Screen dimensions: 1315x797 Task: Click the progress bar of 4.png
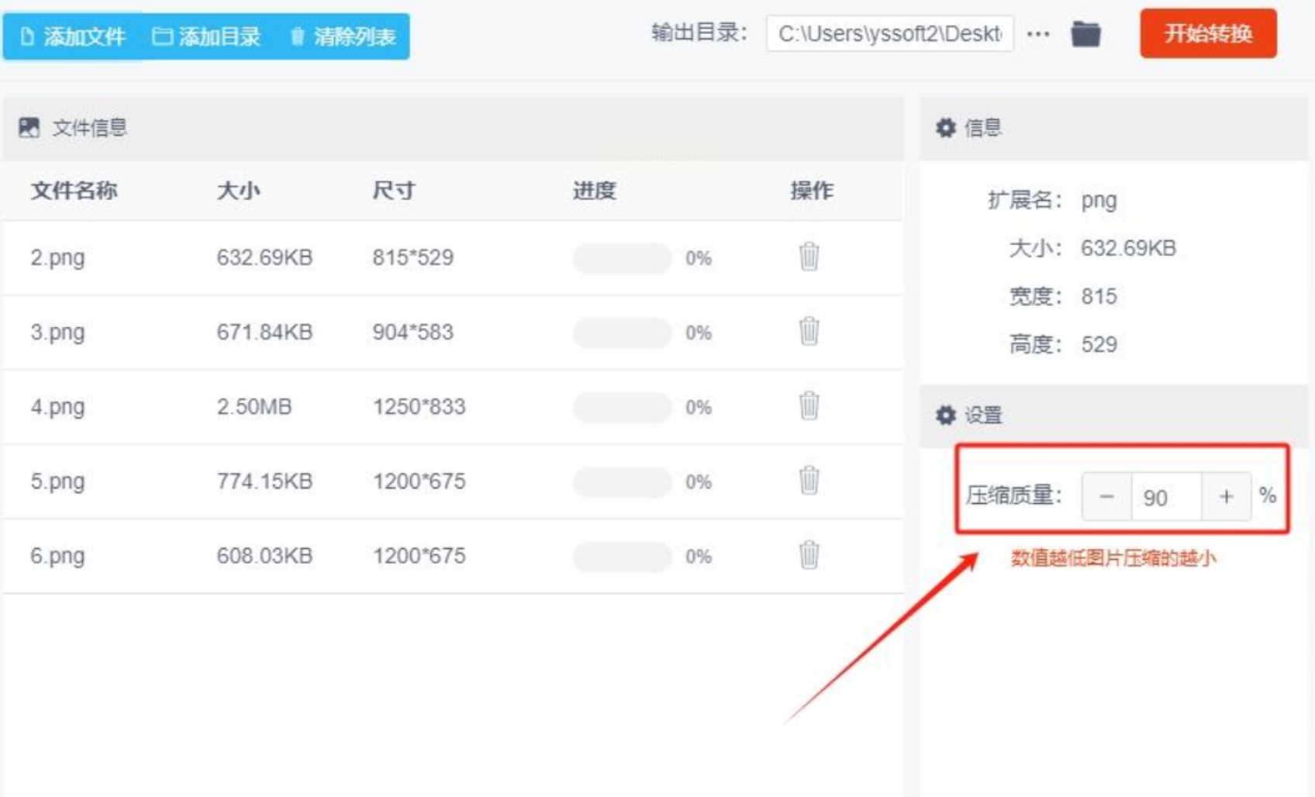[622, 407]
